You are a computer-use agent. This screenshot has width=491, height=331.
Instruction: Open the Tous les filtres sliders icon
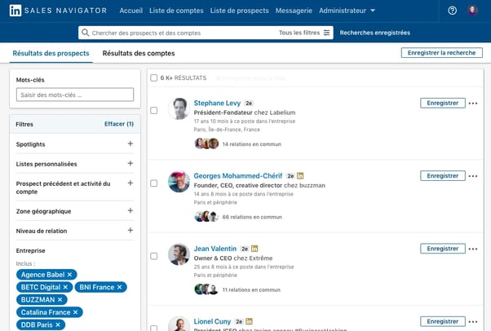tap(326, 33)
